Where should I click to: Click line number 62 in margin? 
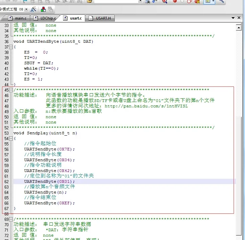pyautogui.click(x=6, y=182)
